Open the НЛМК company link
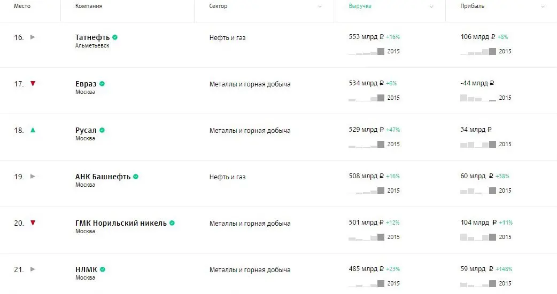This screenshot has width=557, height=294. pyautogui.click(x=86, y=269)
